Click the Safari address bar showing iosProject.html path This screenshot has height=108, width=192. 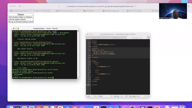coord(100,6)
